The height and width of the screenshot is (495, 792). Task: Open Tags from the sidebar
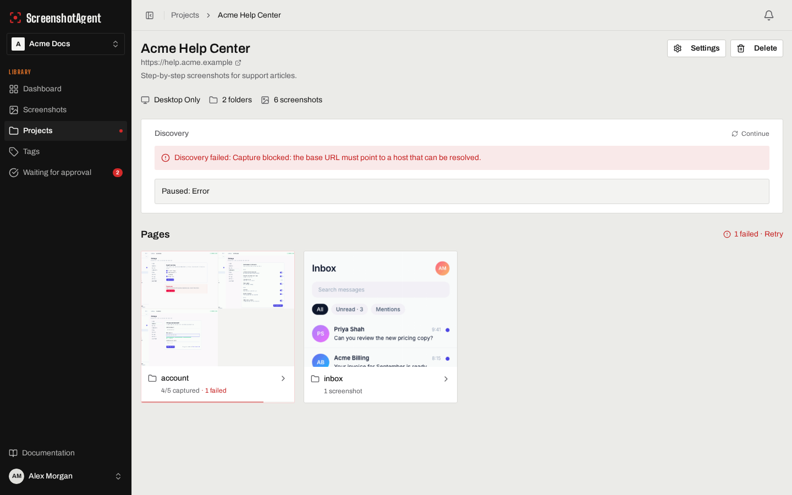[65, 152]
